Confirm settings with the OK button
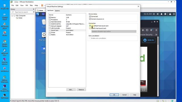Screen dimensions: 182x102 click(x=114, y=95)
